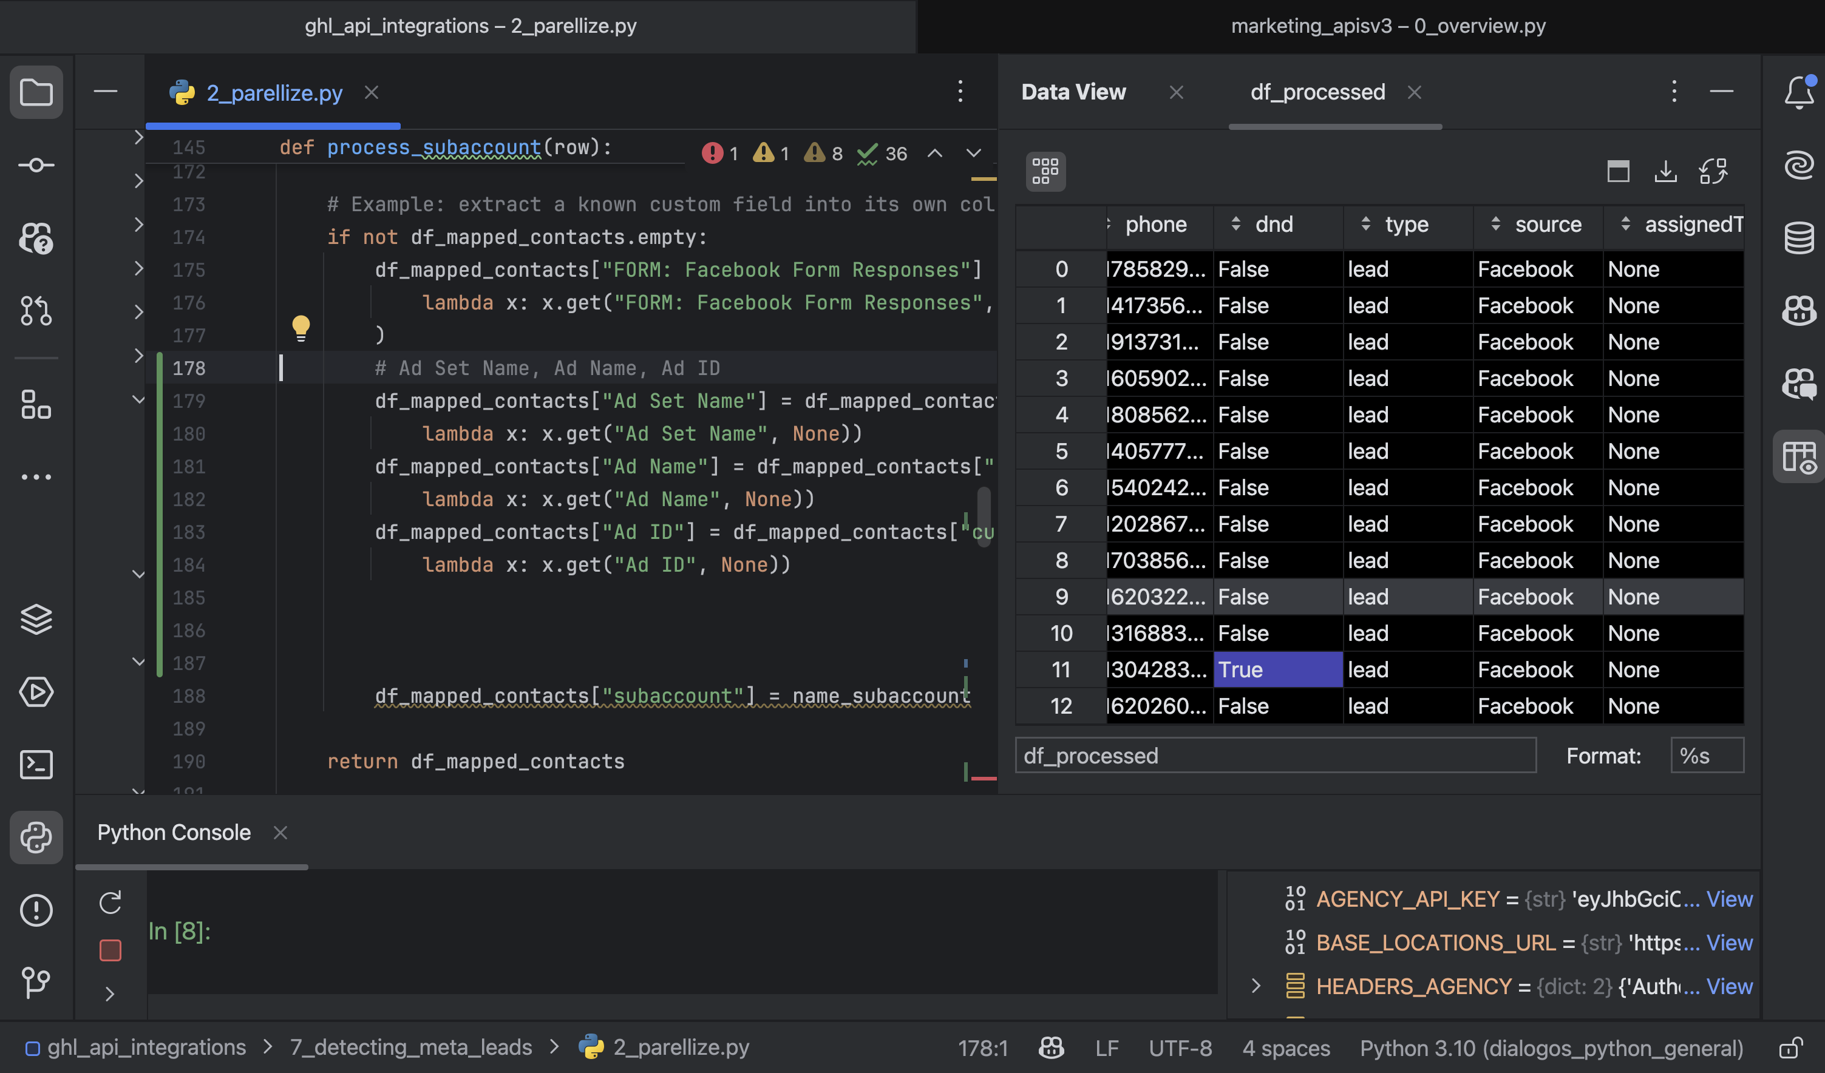Click View link for HEADERS_AGENCY
Screen dimensions: 1825x1073
[1730, 986]
